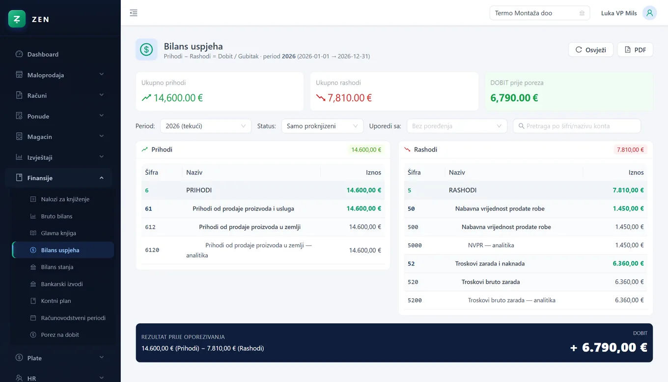Export report with the PDF button
668x382 pixels.
coord(635,50)
